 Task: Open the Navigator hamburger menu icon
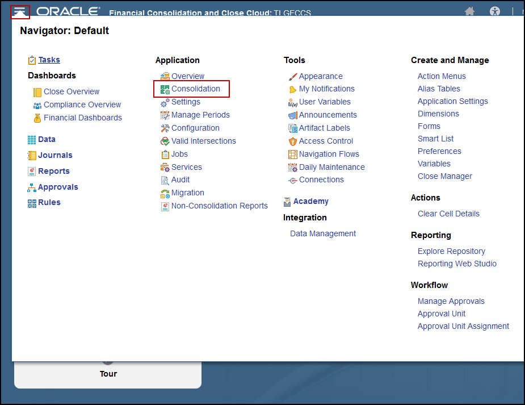tap(20, 12)
